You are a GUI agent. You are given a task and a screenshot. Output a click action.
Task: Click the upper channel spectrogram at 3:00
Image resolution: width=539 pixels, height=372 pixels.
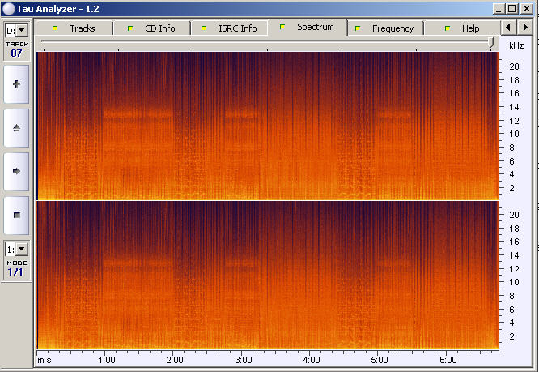pos(243,126)
